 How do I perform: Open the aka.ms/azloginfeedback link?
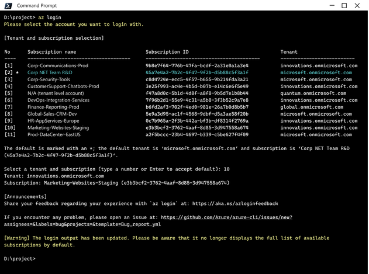click(235, 203)
